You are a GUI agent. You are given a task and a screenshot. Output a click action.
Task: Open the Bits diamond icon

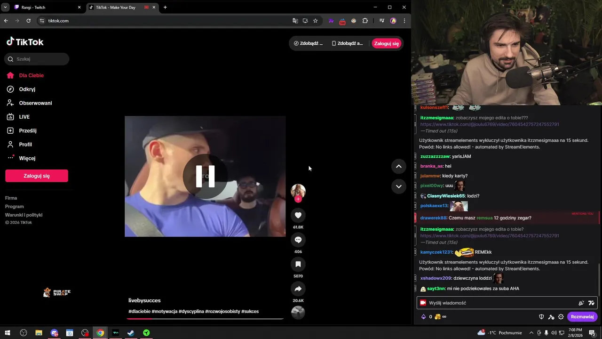423,317
